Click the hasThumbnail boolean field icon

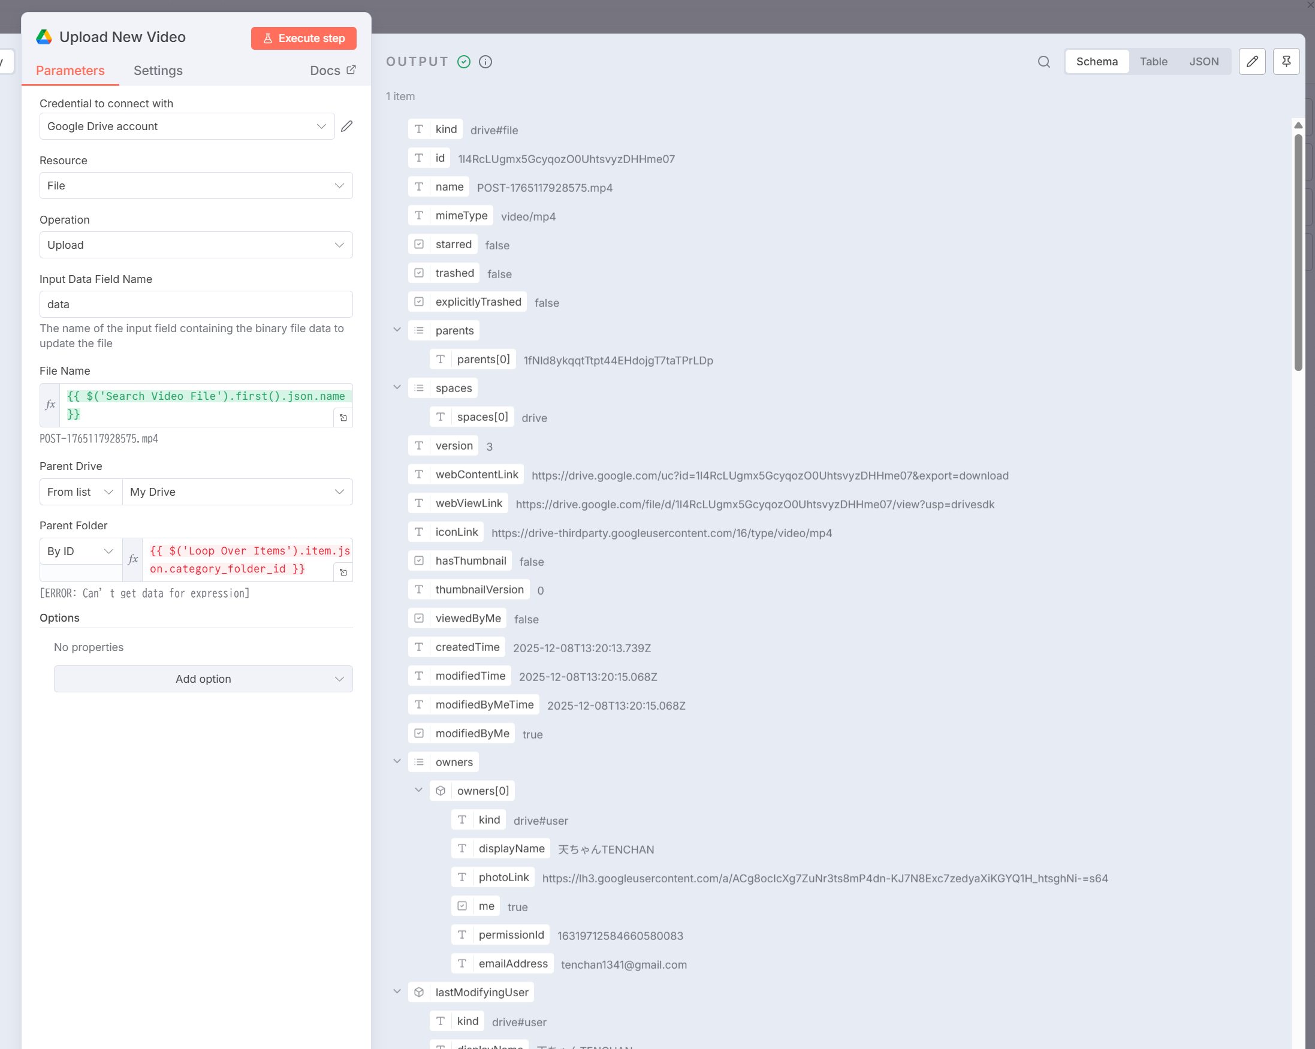pyautogui.click(x=419, y=560)
